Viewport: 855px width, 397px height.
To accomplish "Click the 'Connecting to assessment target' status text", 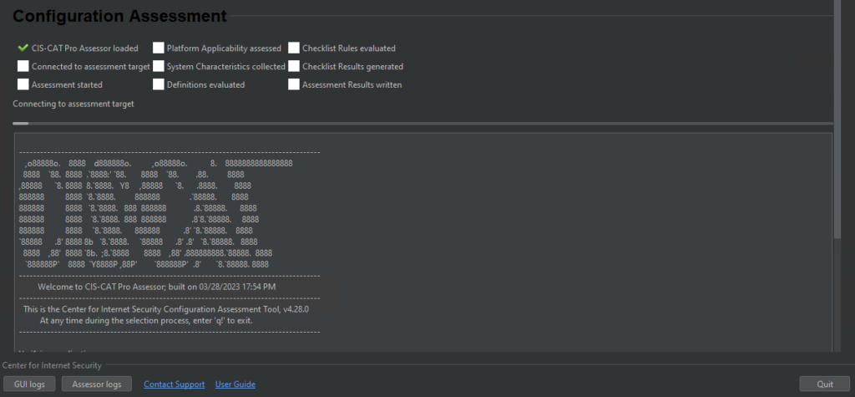I will pos(73,103).
